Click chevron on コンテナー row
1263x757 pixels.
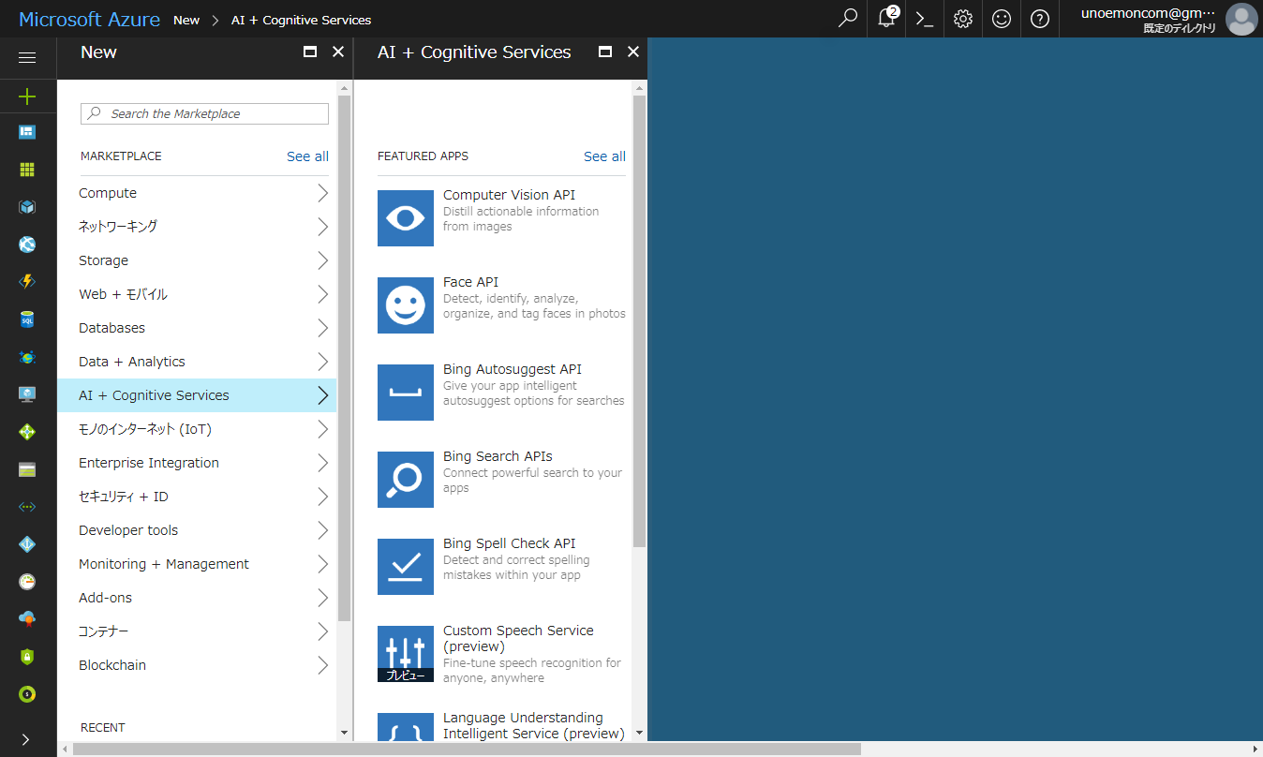coord(322,631)
